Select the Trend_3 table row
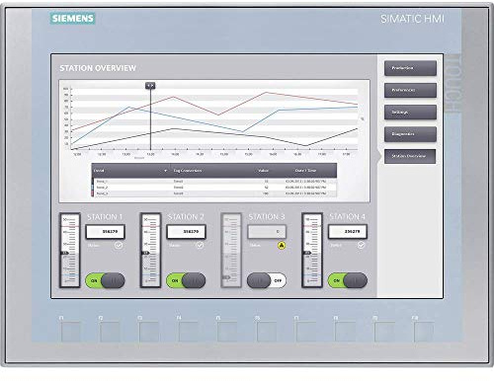The width and height of the screenshot is (494, 381). [x=214, y=193]
